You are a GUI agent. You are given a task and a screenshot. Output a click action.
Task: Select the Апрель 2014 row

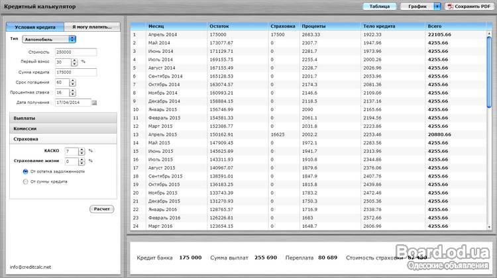[308, 34]
